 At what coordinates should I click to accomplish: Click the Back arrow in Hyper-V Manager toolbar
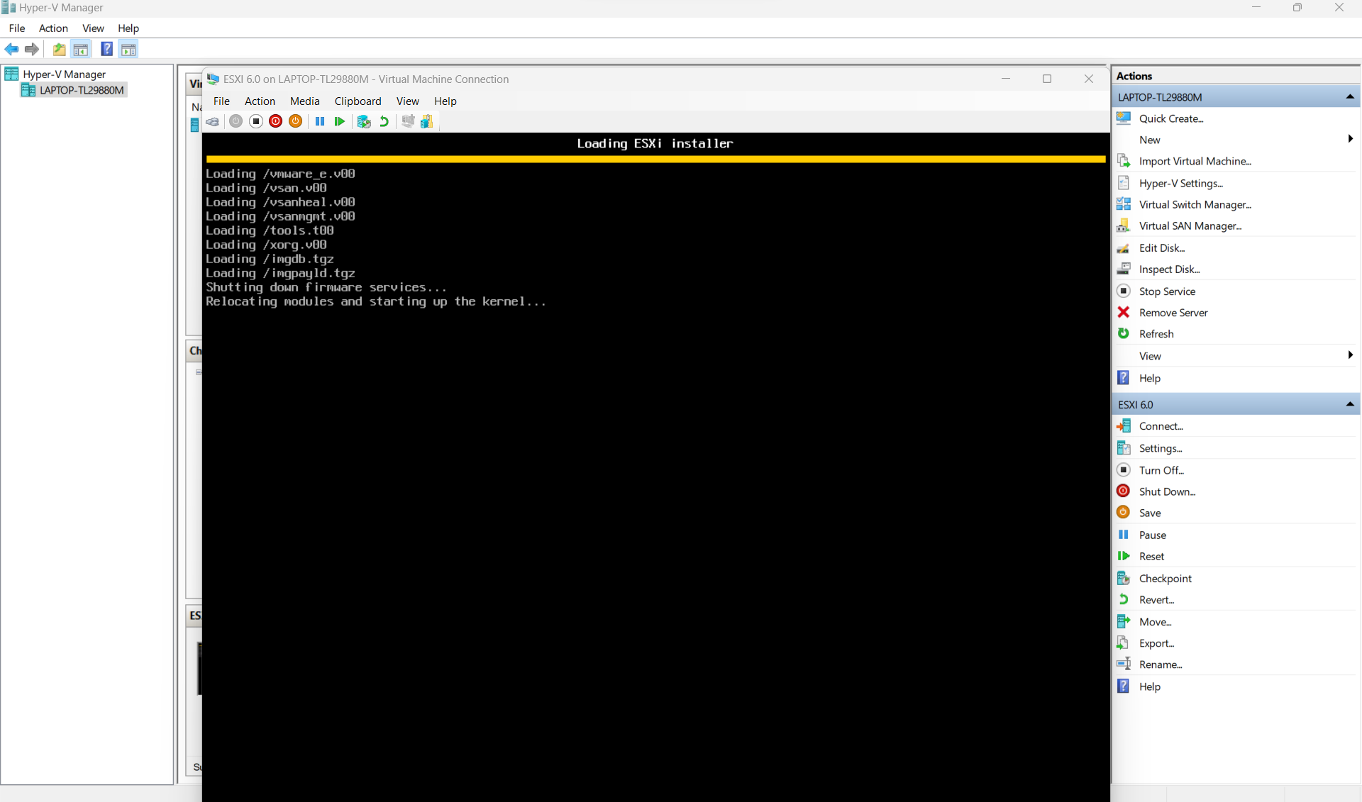11,49
